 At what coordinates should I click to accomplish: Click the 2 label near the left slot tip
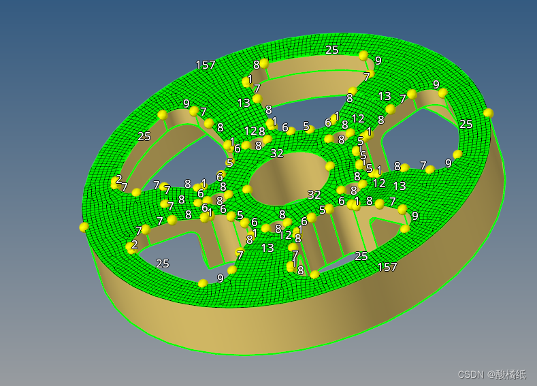[118, 179]
